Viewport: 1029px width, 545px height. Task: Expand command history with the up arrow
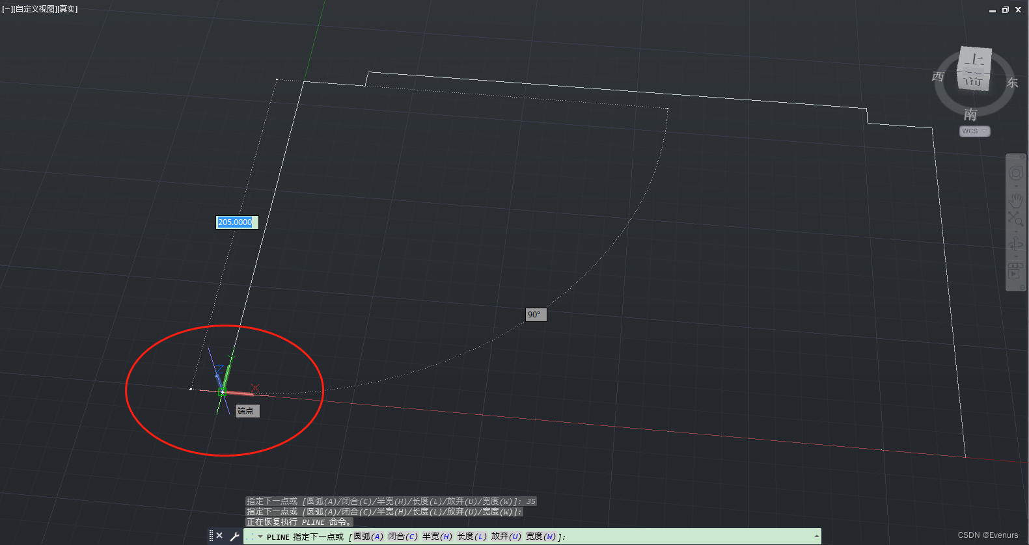pos(816,537)
